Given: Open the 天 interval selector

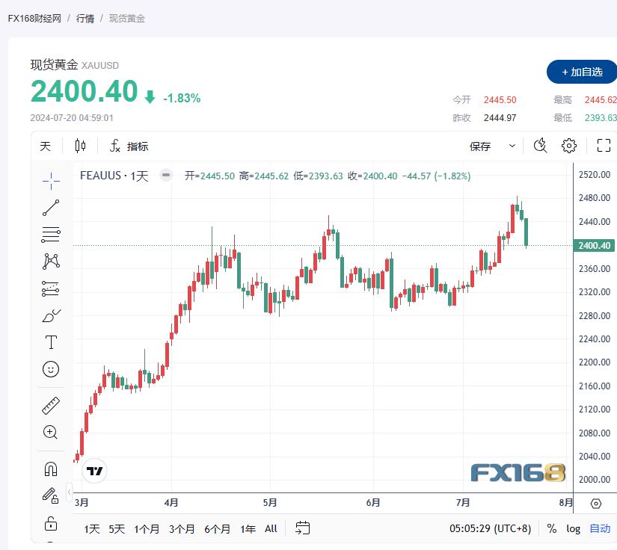Looking at the screenshot, I should pos(45,146).
